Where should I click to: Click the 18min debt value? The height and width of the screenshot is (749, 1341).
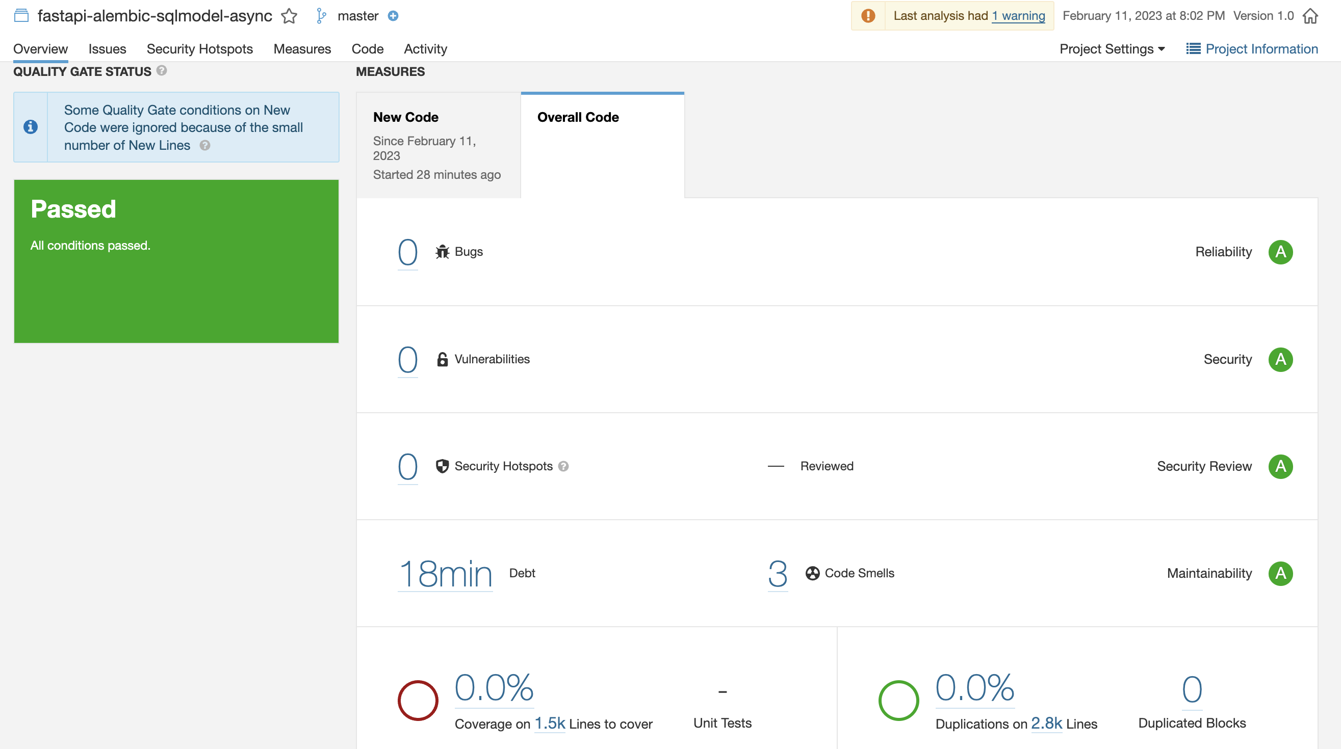[x=445, y=574]
